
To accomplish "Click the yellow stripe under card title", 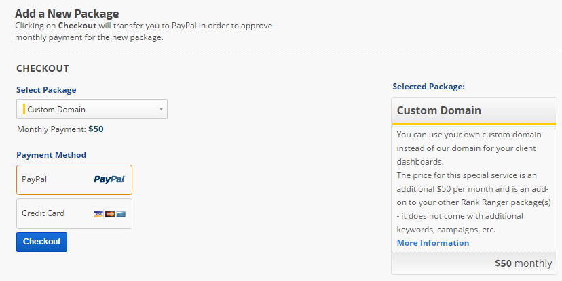I will (x=474, y=124).
